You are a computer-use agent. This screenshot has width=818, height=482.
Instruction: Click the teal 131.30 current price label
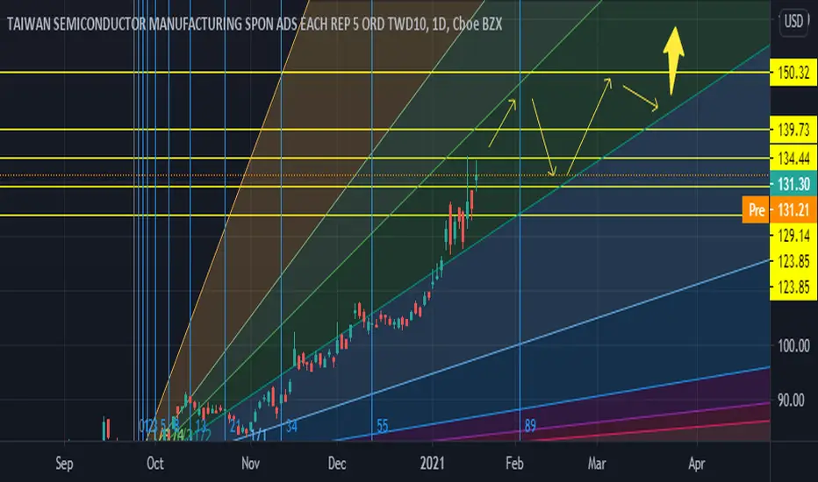(793, 184)
